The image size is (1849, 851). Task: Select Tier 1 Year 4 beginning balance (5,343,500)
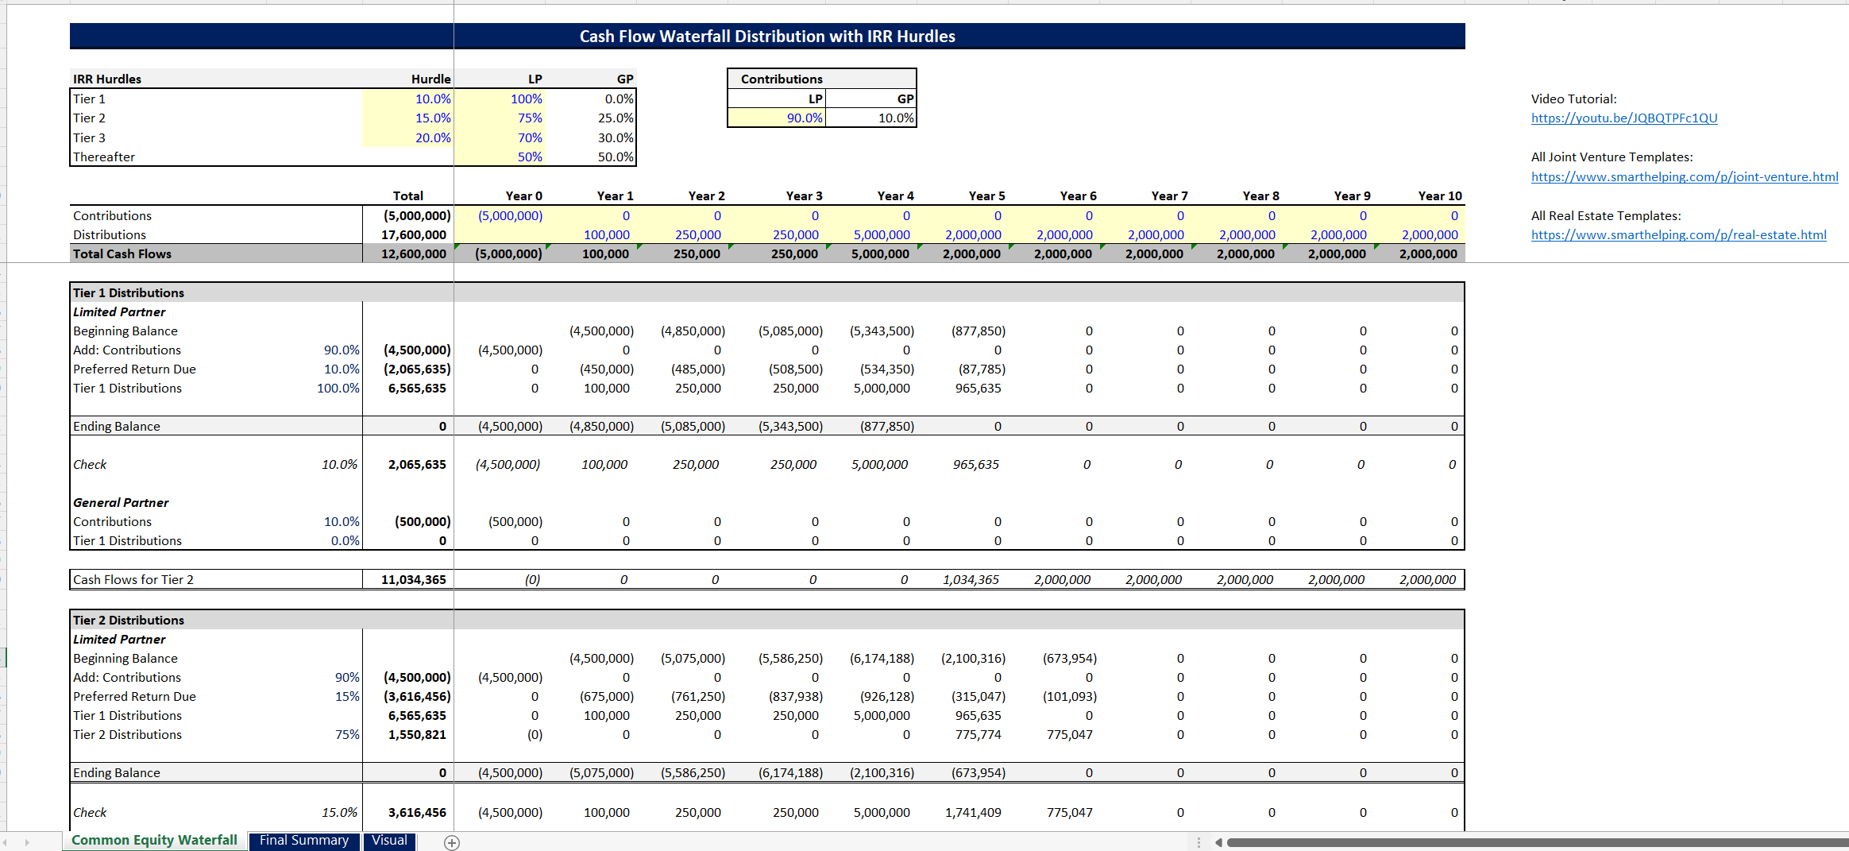[871, 331]
